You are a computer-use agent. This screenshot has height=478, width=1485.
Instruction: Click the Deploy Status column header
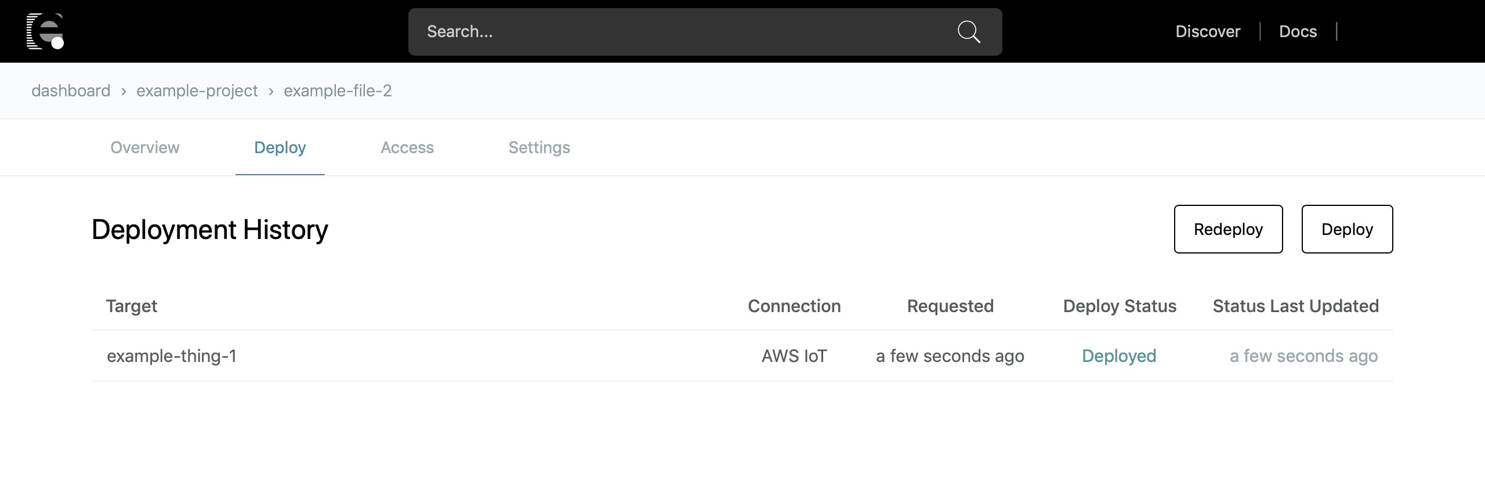1120,306
